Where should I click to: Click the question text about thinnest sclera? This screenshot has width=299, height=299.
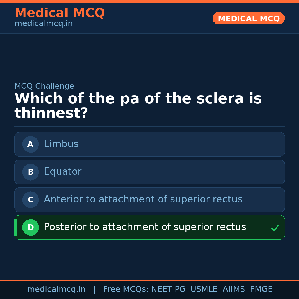point(138,105)
